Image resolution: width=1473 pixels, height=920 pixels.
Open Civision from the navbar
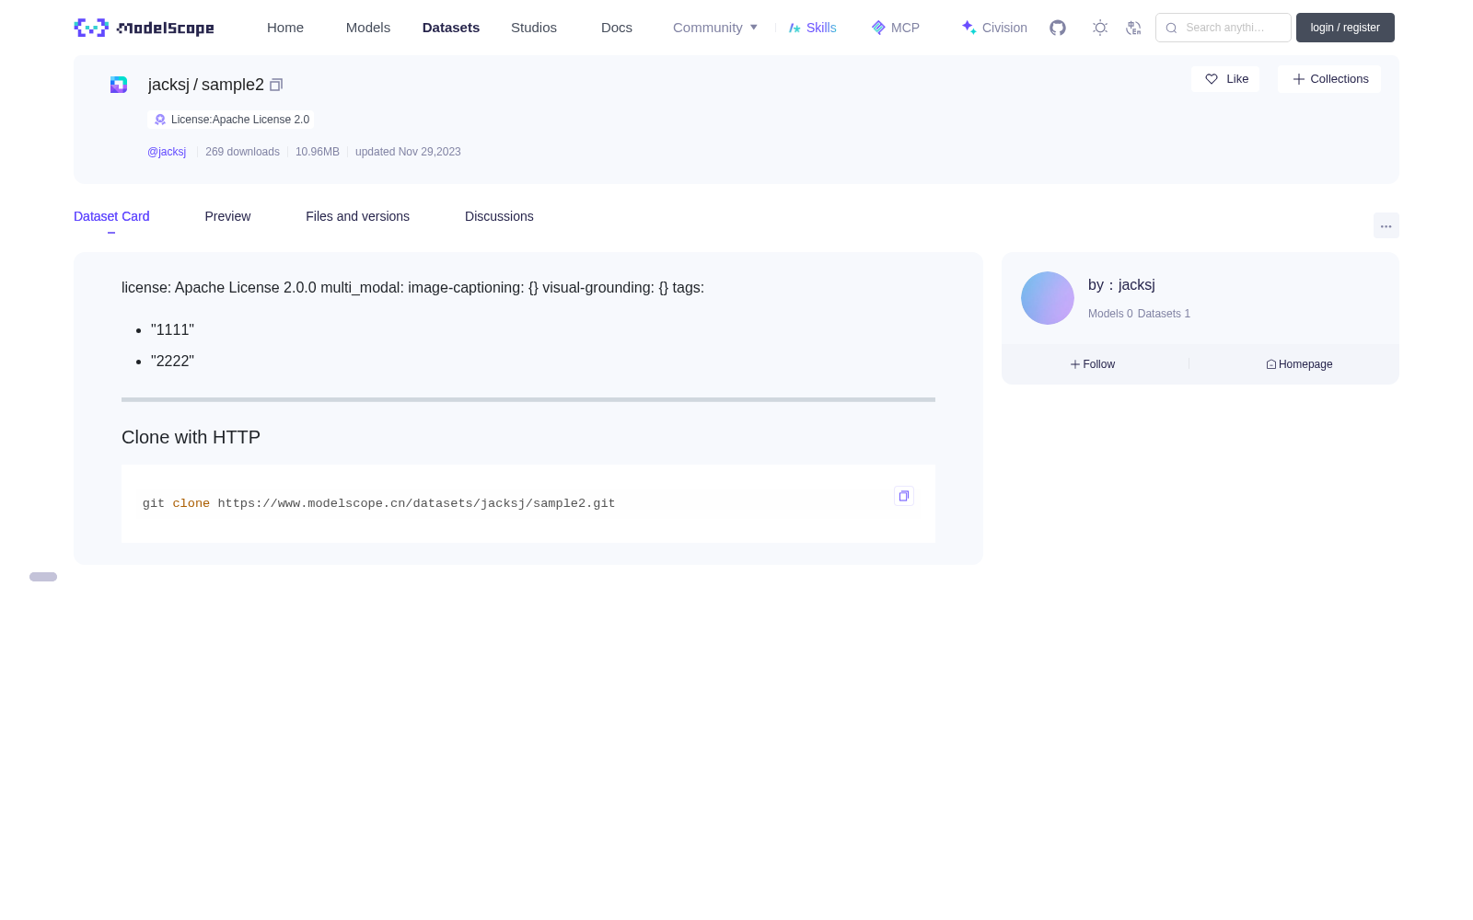click(994, 28)
